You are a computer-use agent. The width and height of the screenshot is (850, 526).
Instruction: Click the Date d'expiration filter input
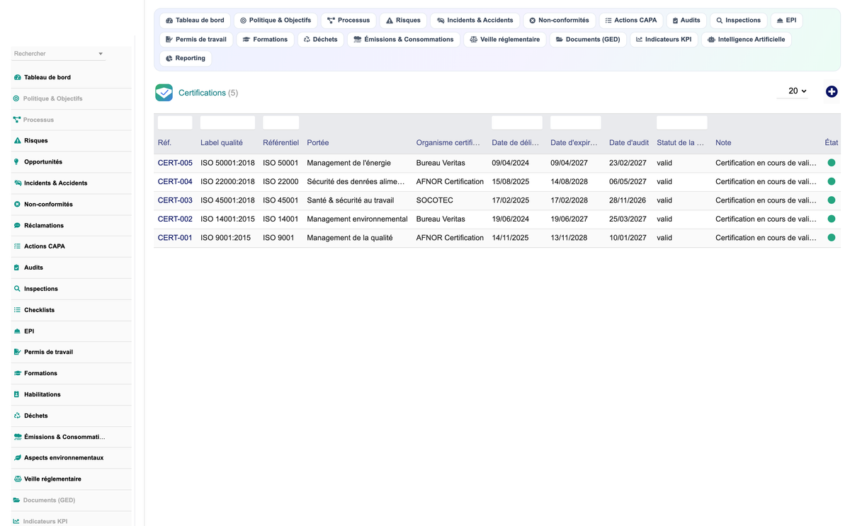(x=575, y=122)
